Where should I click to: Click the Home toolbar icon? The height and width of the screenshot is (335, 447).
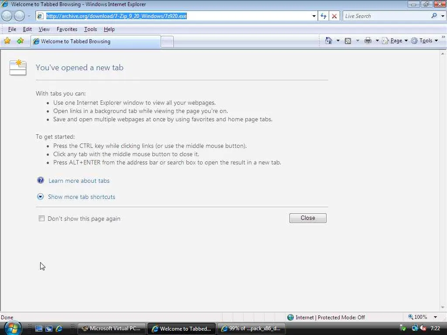pyautogui.click(x=329, y=41)
